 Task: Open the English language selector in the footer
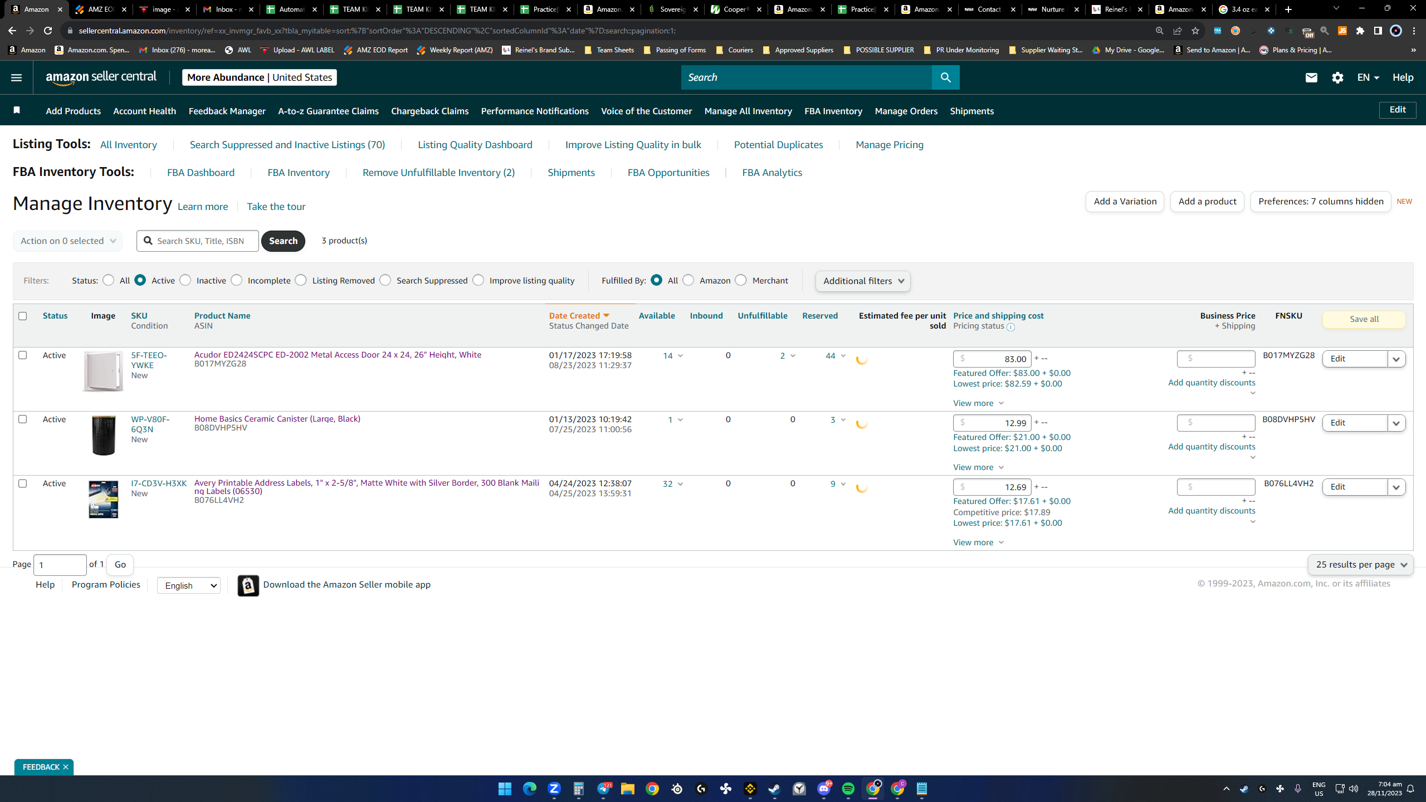point(189,585)
